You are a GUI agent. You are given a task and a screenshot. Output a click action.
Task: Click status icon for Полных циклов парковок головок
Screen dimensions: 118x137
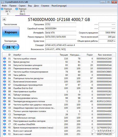pos(5,111)
